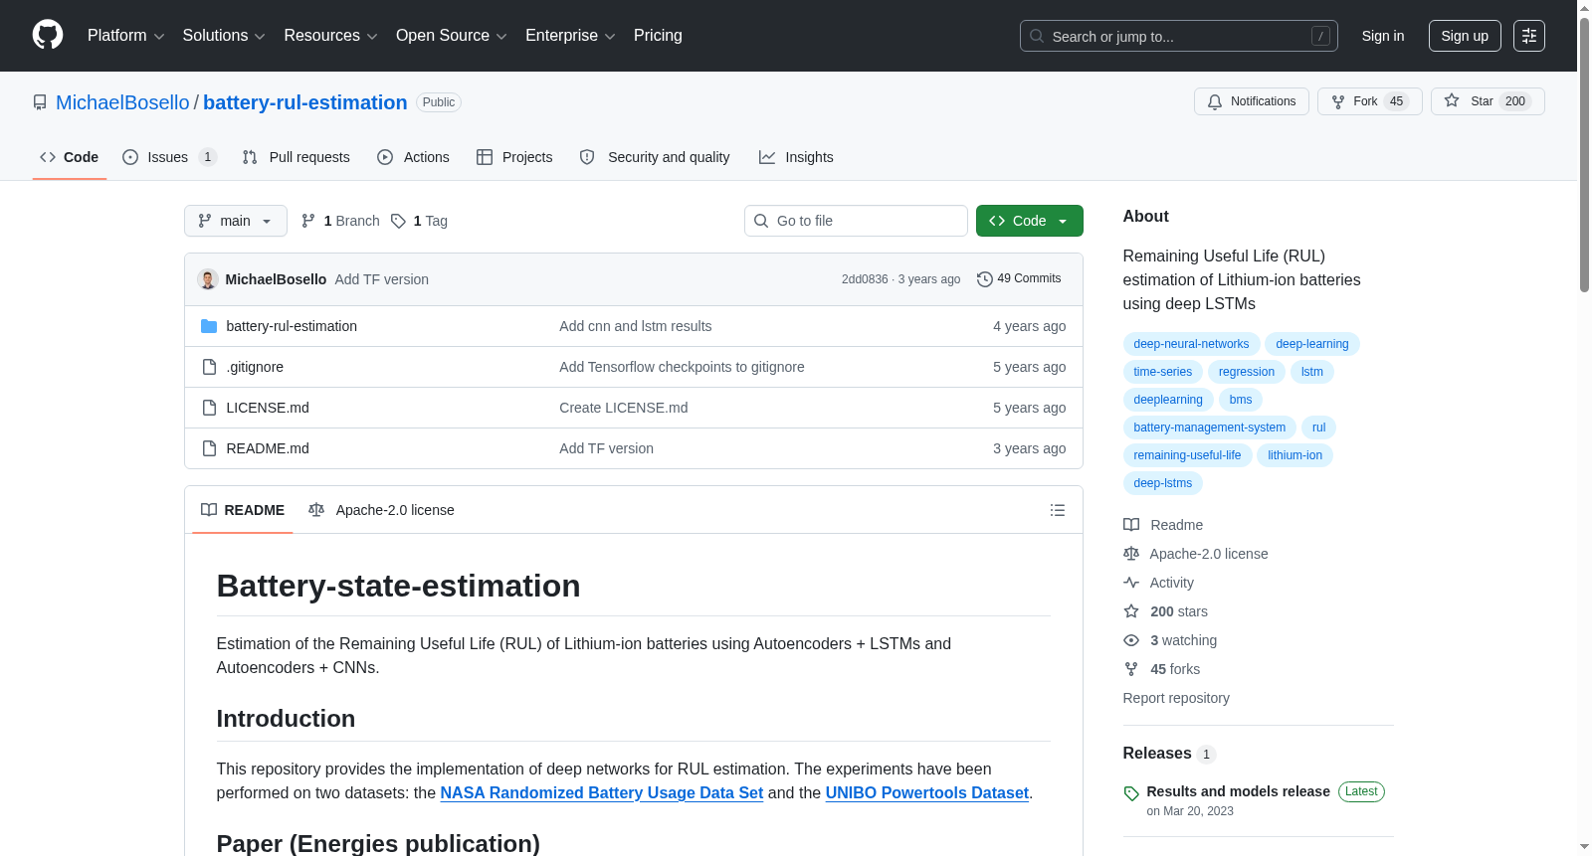Open the deep-lstms topic tag
The image size is (1592, 856).
click(x=1162, y=483)
